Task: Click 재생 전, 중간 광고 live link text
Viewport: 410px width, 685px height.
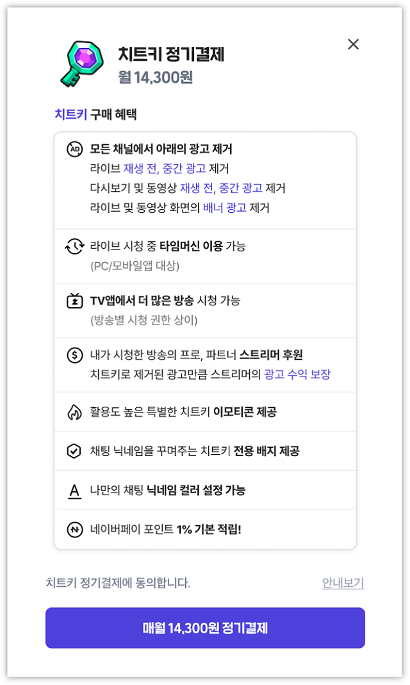Action: pyautogui.click(x=165, y=169)
